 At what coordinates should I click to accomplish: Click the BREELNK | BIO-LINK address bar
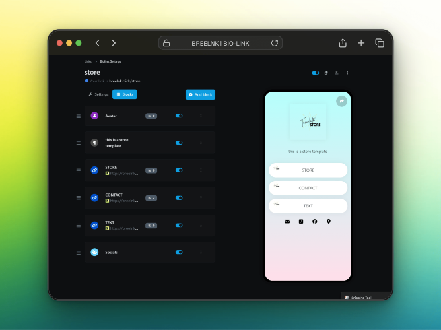pos(220,43)
